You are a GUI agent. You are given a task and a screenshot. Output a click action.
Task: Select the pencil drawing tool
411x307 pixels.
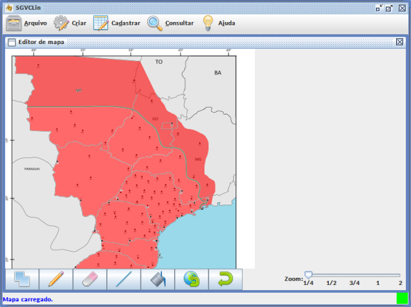coord(56,279)
